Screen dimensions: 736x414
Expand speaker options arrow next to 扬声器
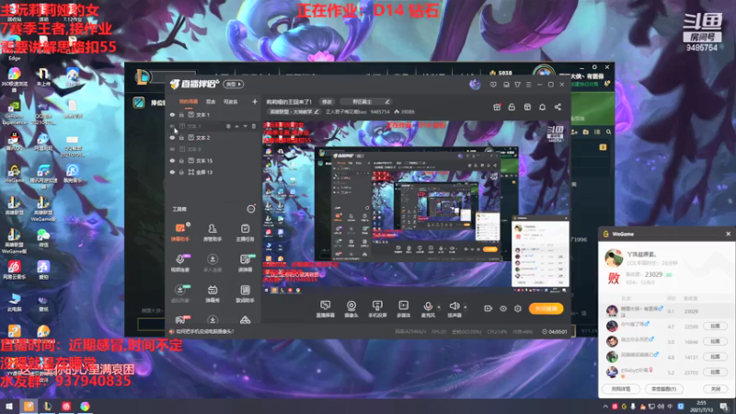point(466,307)
